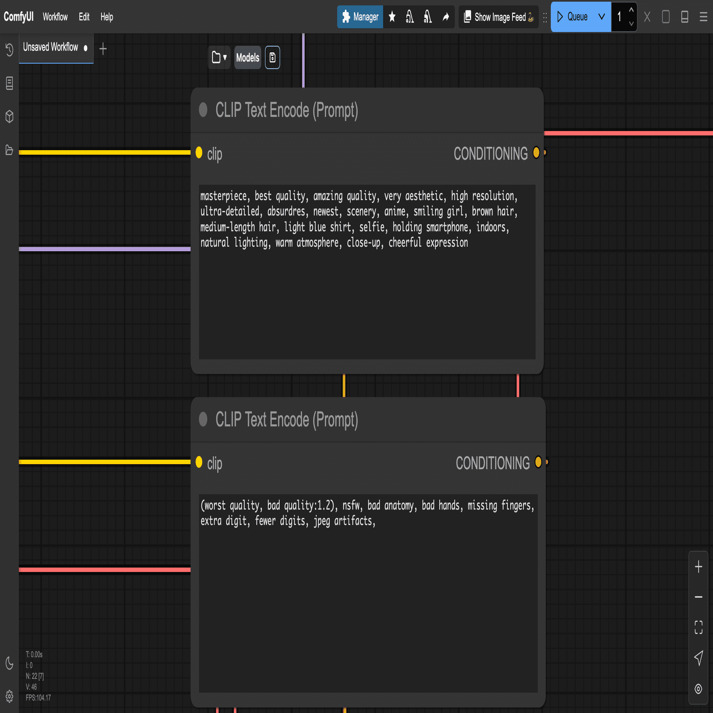713x713 pixels.
Task: Click the star favorites icon
Action: (392, 17)
